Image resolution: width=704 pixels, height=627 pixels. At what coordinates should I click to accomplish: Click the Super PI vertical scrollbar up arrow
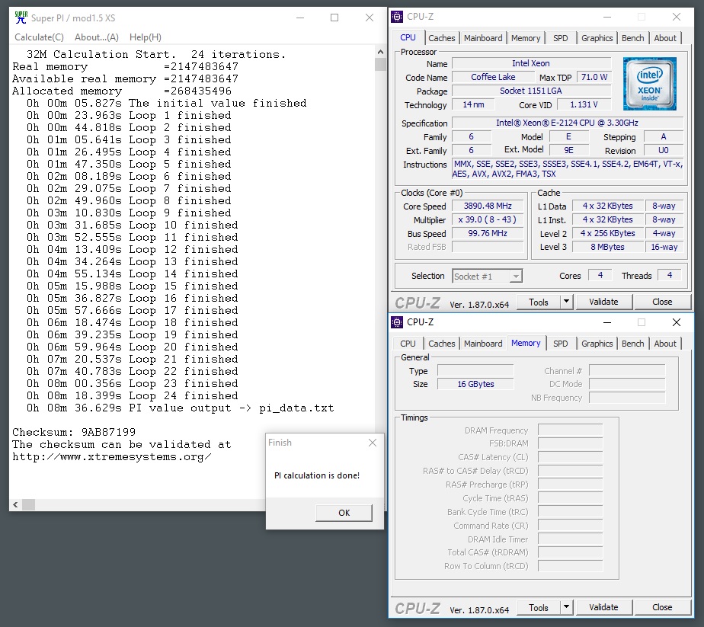[x=380, y=52]
